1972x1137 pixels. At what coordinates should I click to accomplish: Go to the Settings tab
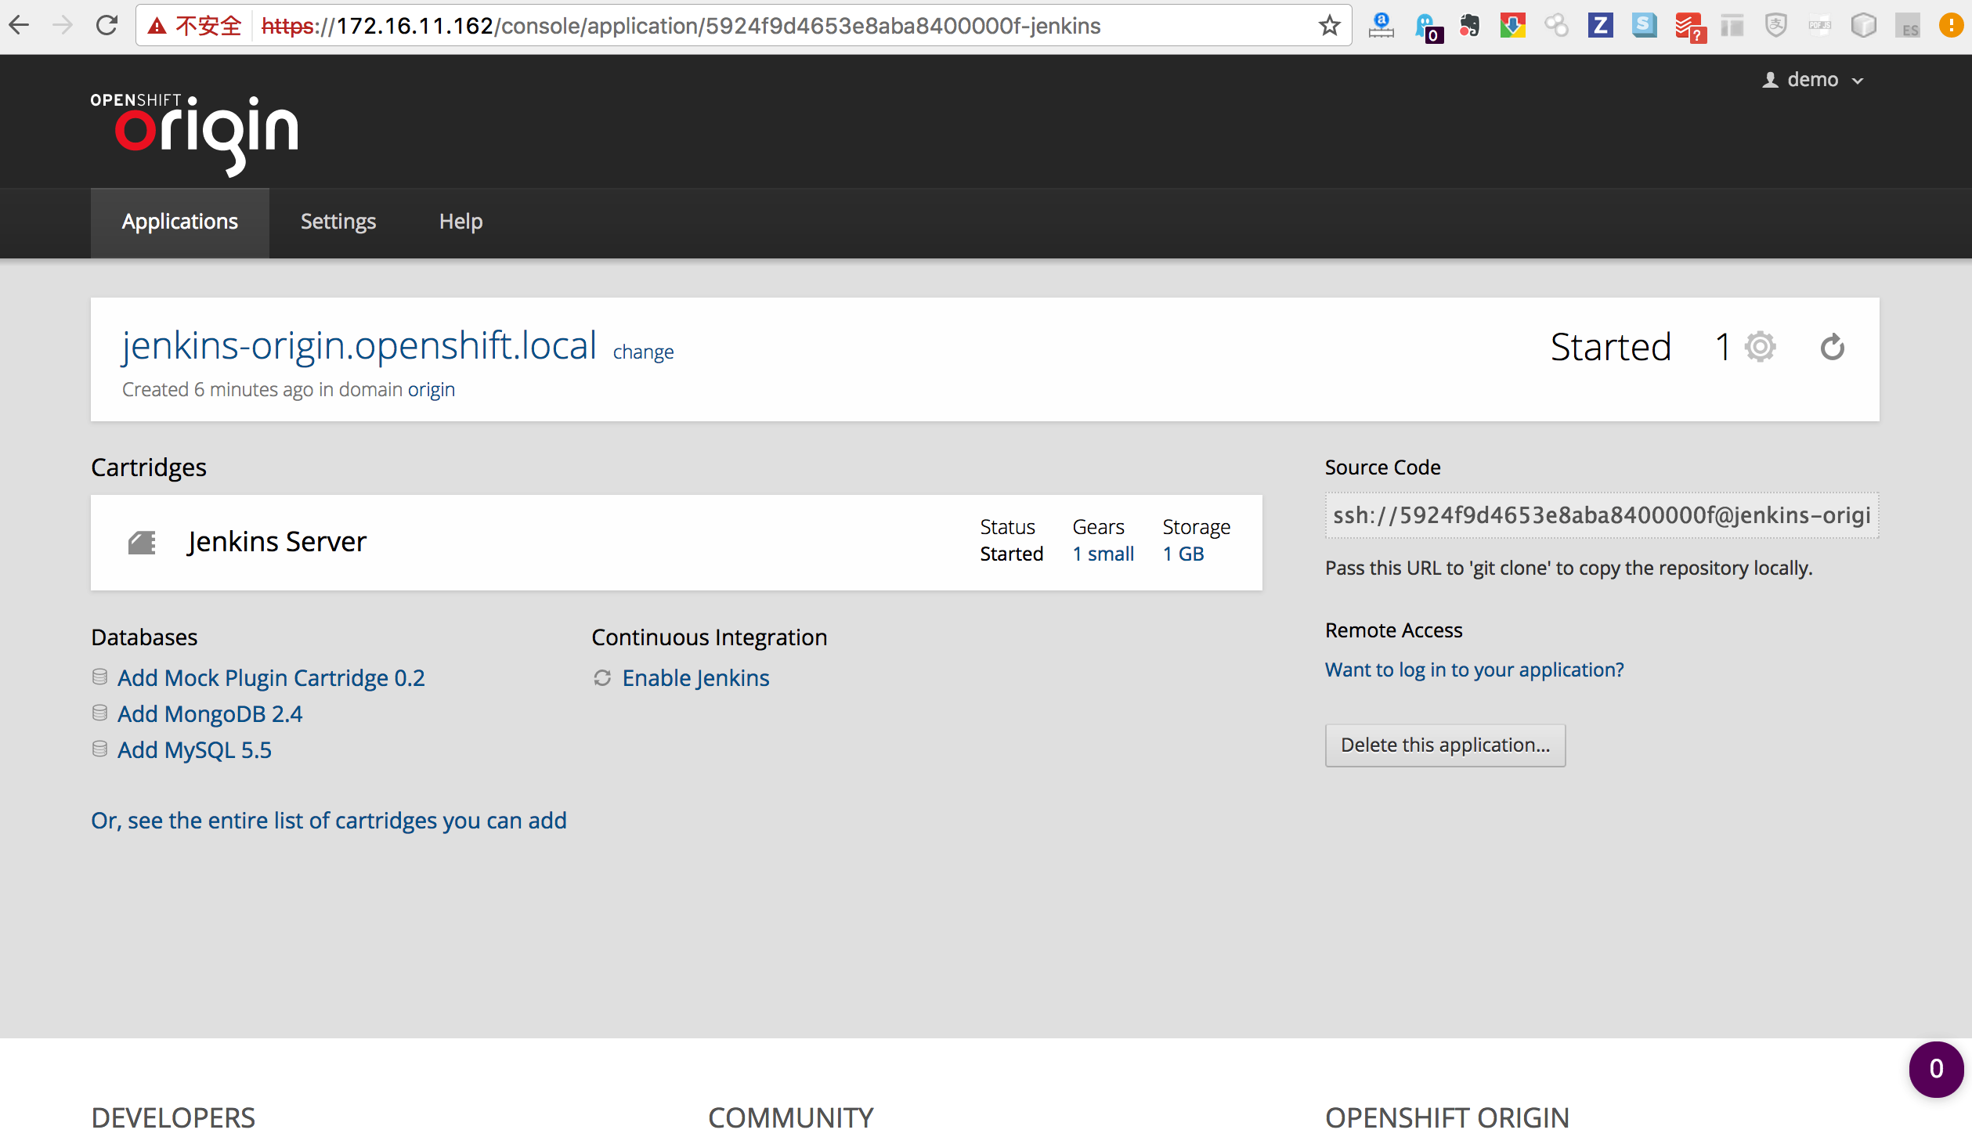click(x=338, y=222)
